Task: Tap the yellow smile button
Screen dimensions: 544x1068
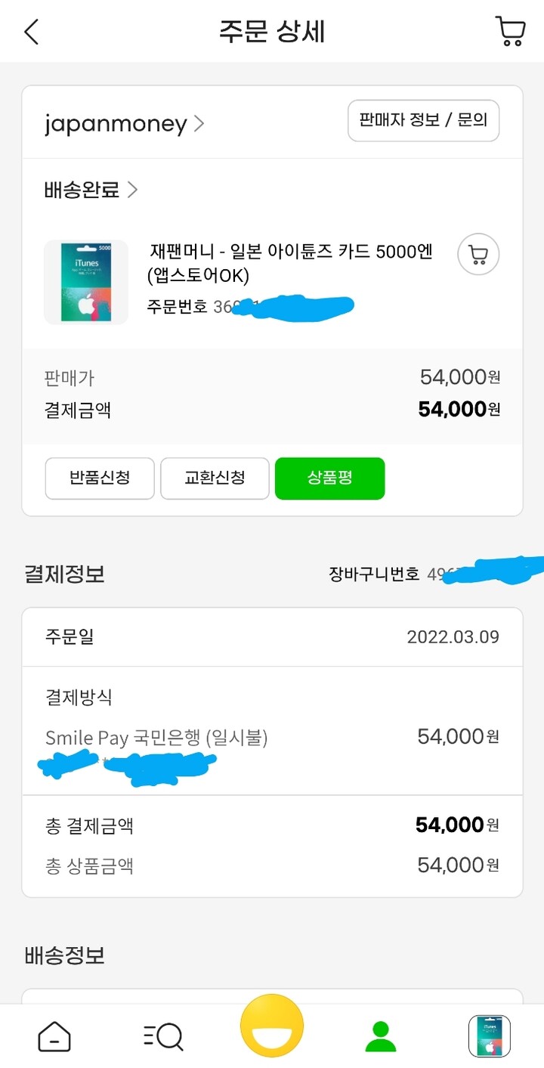Action: click(x=272, y=1026)
